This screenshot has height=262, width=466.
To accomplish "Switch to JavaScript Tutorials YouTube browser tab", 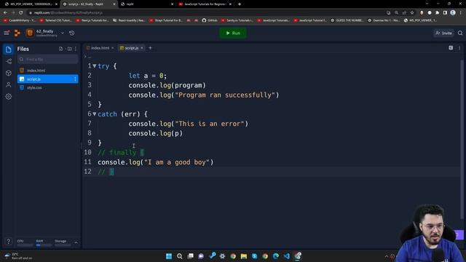I will pos(205,4).
